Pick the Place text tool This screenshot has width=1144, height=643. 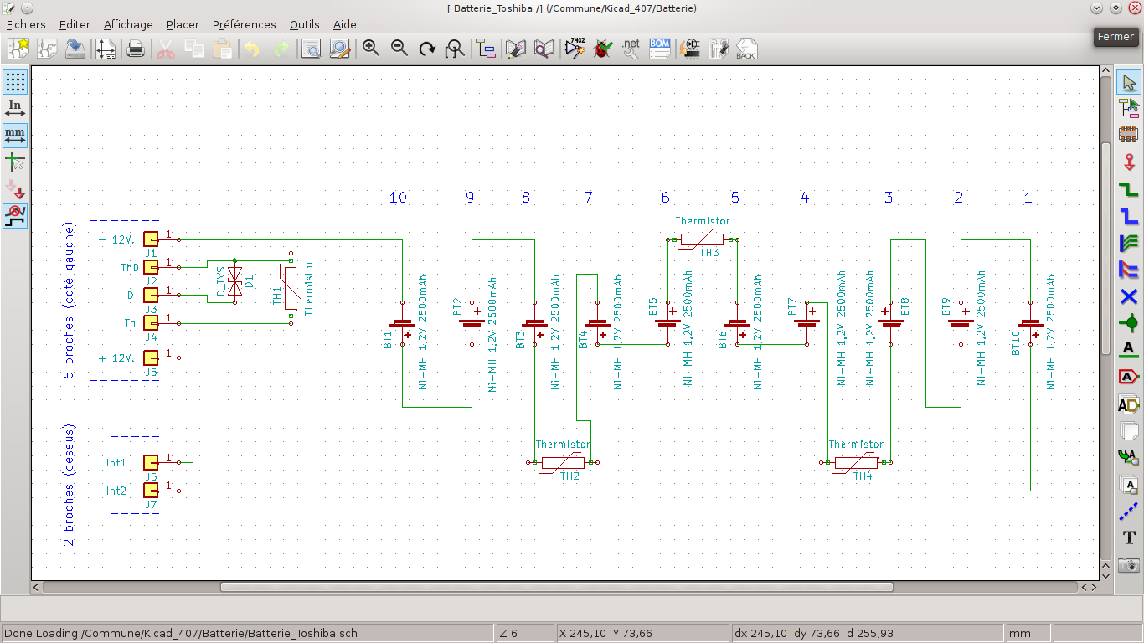(x=1129, y=538)
